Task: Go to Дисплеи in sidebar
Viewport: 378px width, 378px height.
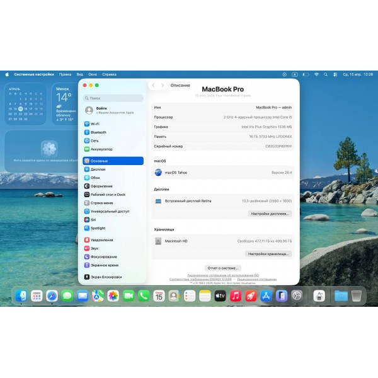Action: click(x=98, y=169)
